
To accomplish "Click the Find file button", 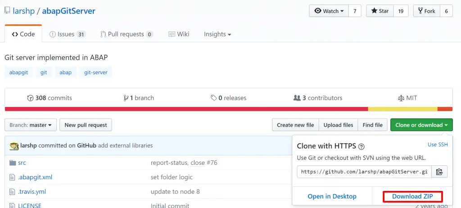I will (x=372, y=125).
